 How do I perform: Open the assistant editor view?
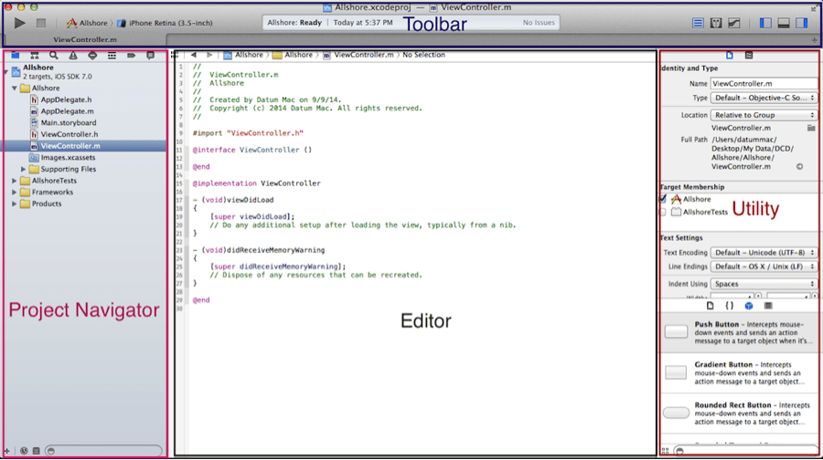pos(716,23)
